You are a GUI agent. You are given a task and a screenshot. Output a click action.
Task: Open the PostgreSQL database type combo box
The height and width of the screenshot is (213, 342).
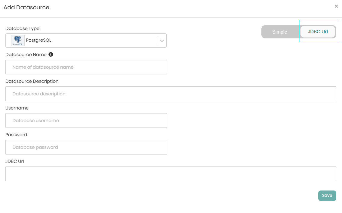pos(86,40)
